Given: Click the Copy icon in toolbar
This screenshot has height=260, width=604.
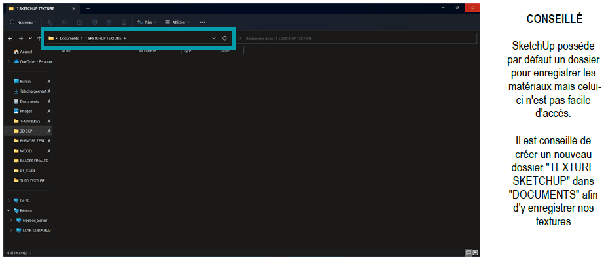Looking at the screenshot, I should point(64,22).
